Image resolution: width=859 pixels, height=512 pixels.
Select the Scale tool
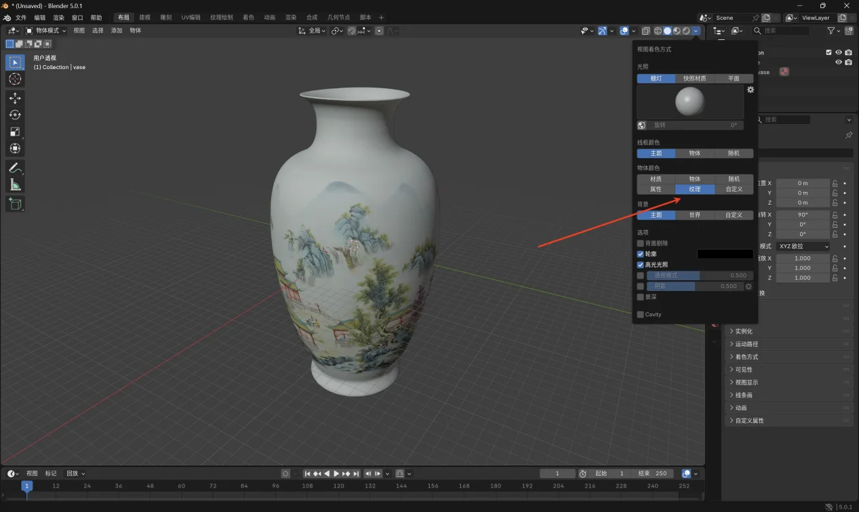tap(15, 132)
